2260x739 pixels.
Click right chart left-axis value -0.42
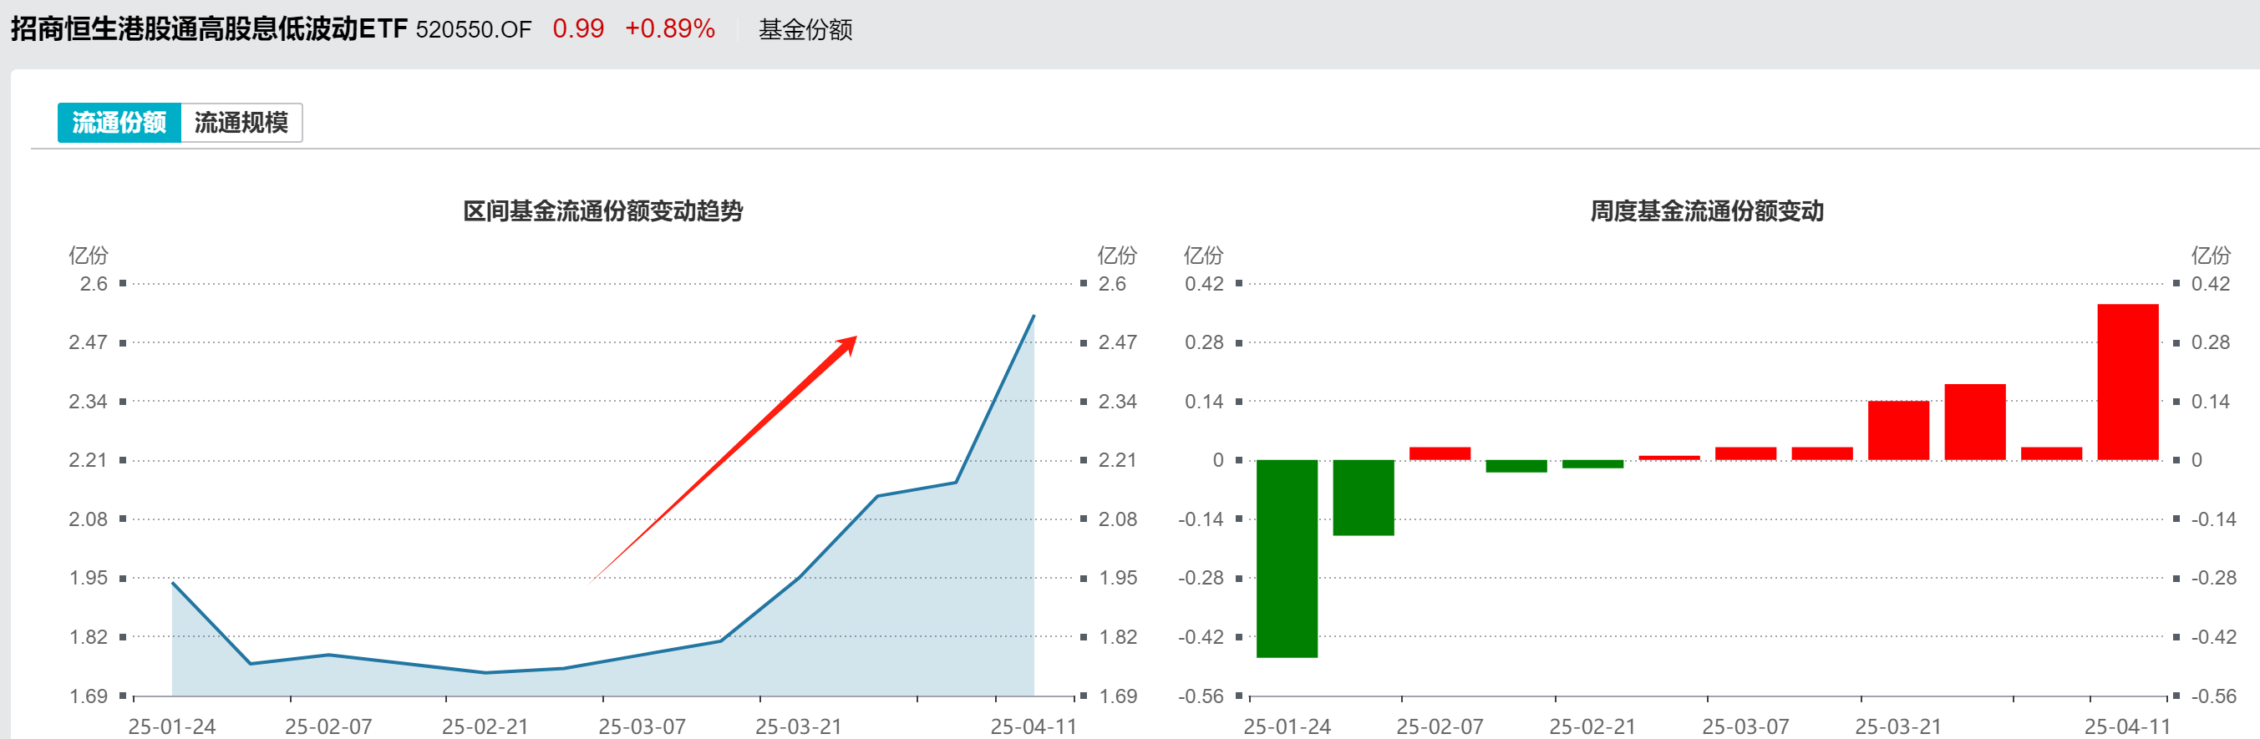[x=1201, y=637]
